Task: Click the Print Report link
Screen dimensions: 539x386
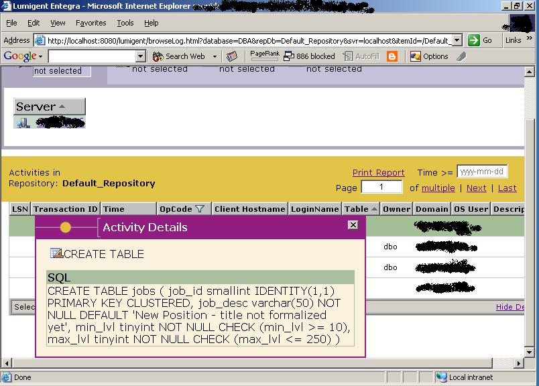Action: [x=380, y=172]
